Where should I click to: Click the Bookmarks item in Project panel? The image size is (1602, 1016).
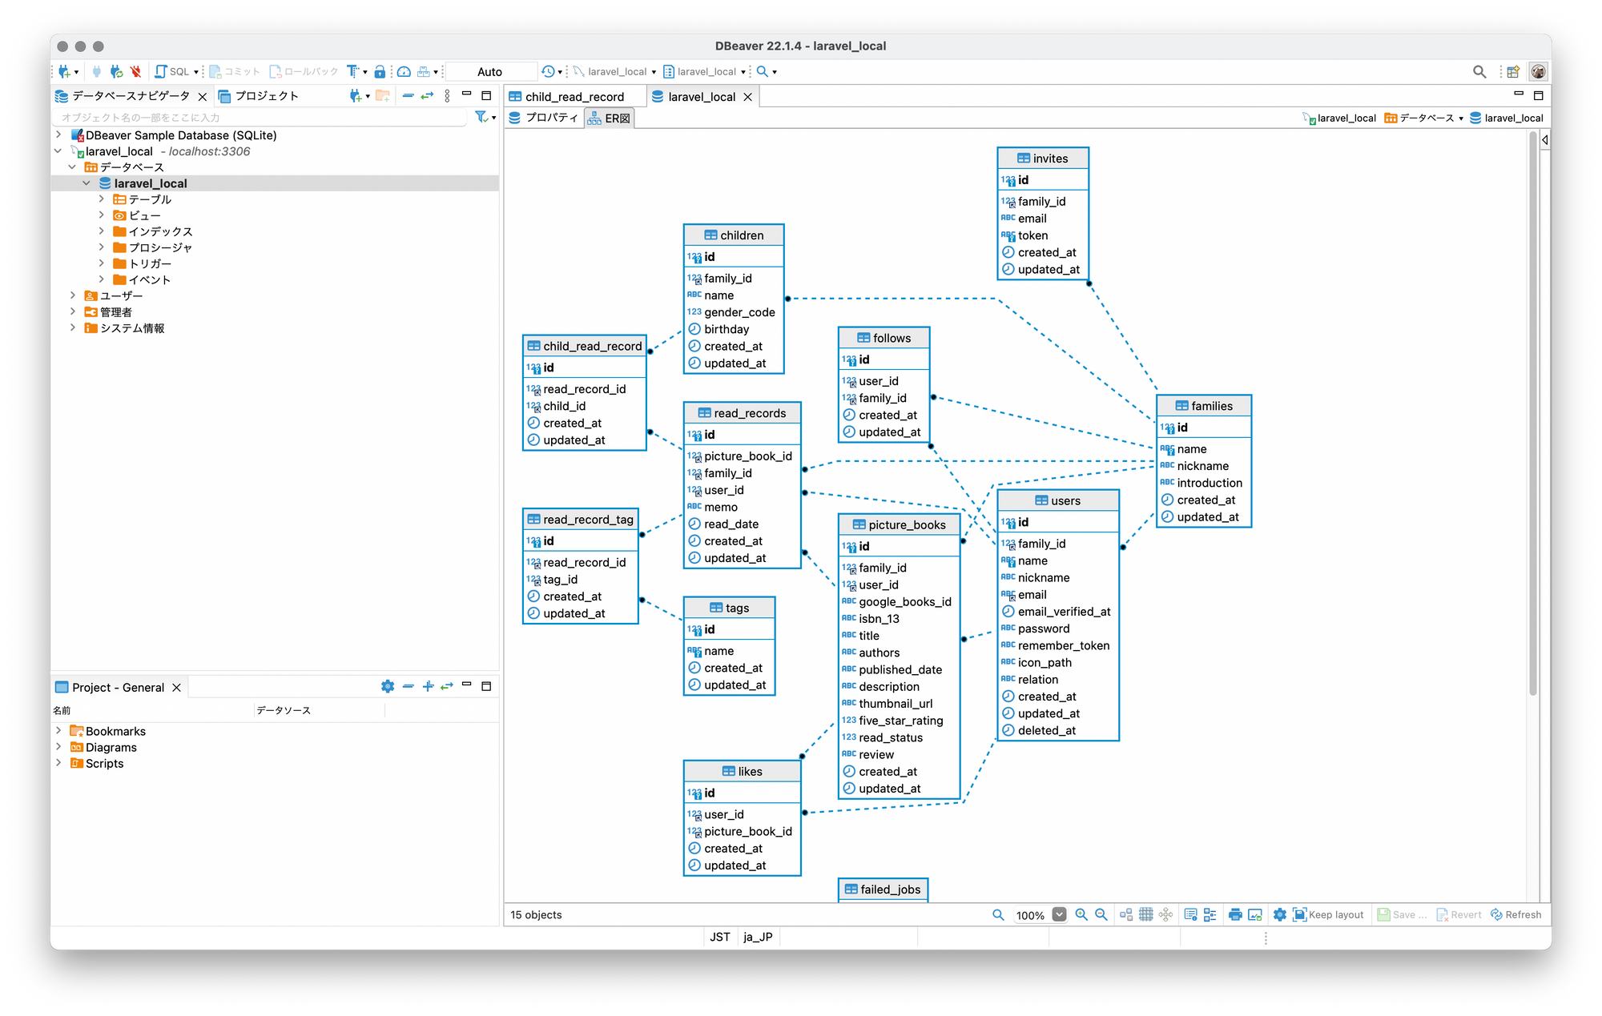pyautogui.click(x=115, y=731)
